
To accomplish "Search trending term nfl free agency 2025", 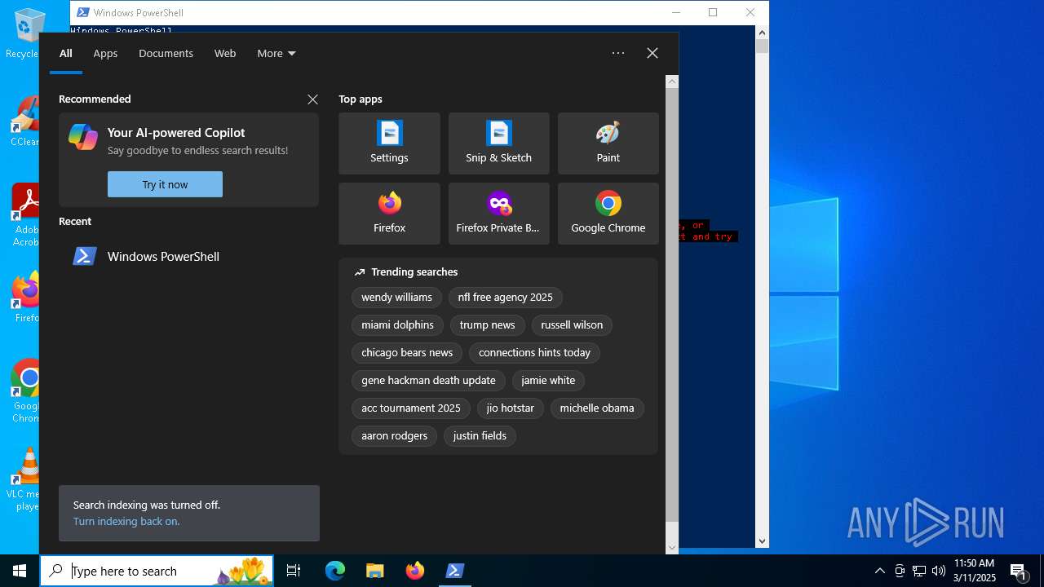I will (505, 298).
